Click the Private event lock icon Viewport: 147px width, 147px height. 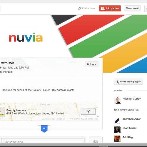(x=80, y=9)
